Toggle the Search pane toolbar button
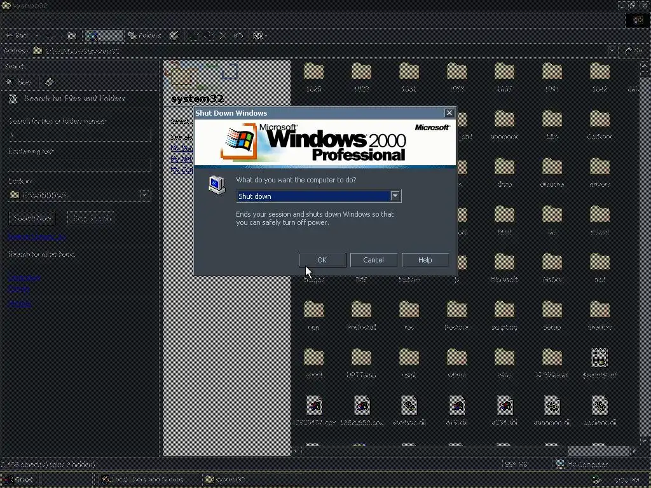The image size is (651, 488). [105, 36]
